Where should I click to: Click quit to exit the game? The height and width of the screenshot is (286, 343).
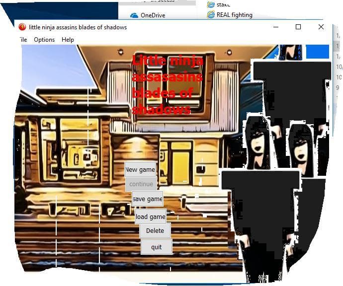(157, 247)
